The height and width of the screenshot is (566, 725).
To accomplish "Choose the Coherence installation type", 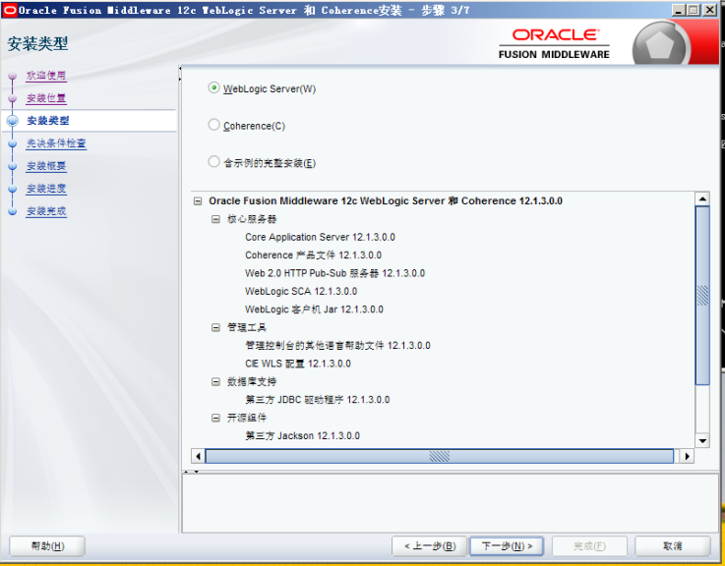I will [214, 126].
